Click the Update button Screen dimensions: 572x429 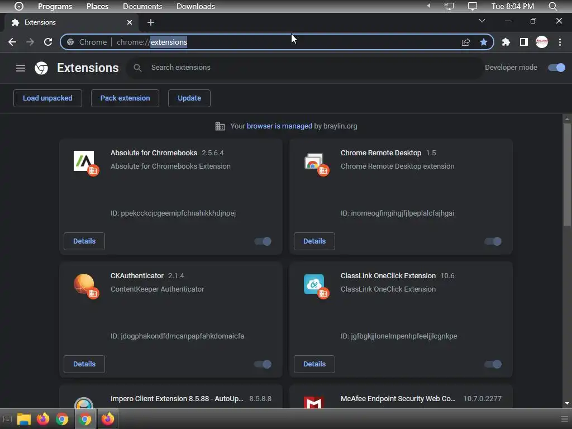point(189,98)
